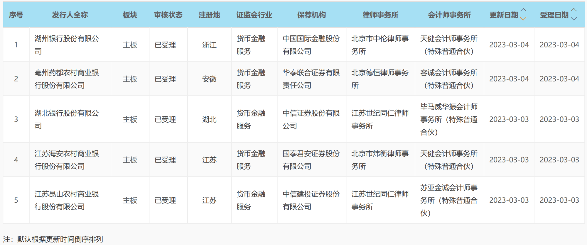Image resolution: width=587 pixels, height=245 pixels.
Task: Select law firm 北京市炜衡律师事务所
Action: [x=380, y=160]
